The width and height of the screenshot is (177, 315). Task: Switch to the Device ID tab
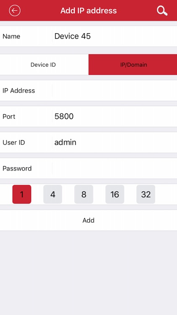[44, 65]
